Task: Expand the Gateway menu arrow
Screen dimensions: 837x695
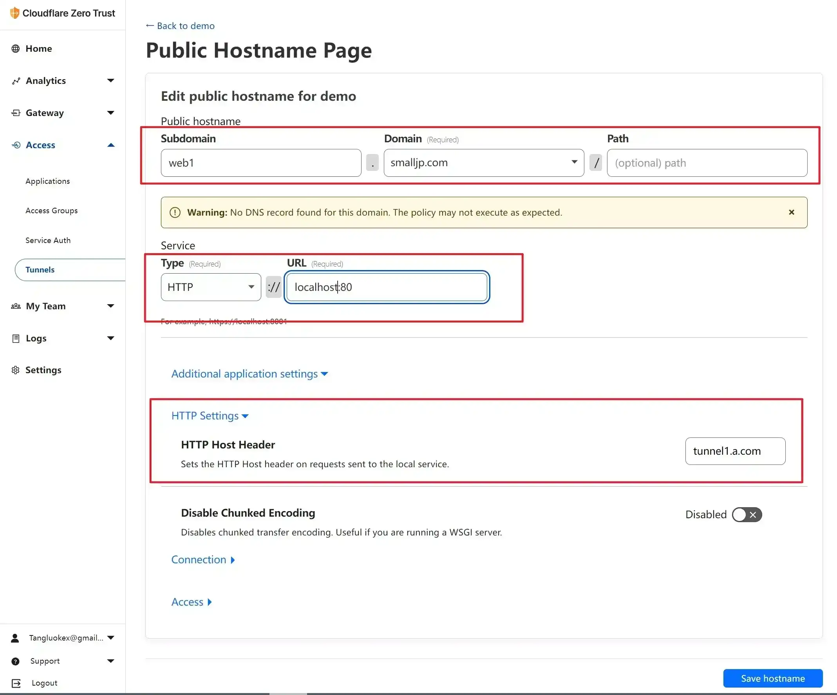Action: 111,113
